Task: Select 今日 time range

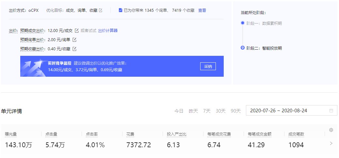Action: [x=179, y=111]
